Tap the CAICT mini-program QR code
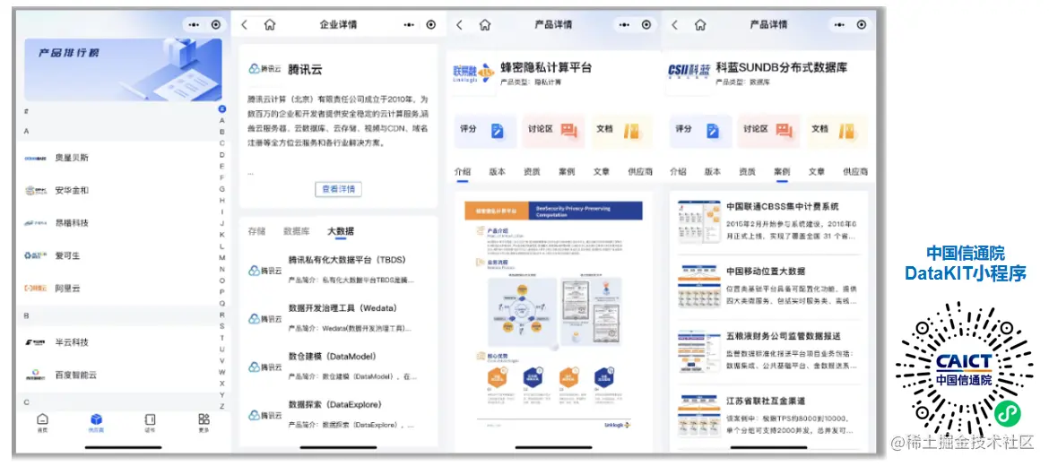 pos(963,371)
